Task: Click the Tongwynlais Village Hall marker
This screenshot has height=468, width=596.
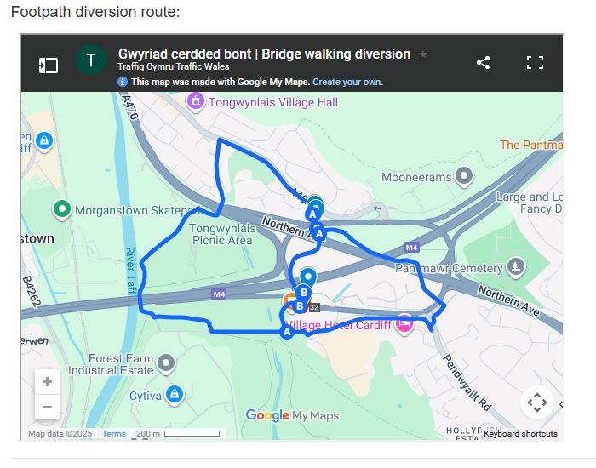Action: pyautogui.click(x=197, y=102)
